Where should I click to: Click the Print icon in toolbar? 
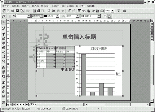point(39,11)
